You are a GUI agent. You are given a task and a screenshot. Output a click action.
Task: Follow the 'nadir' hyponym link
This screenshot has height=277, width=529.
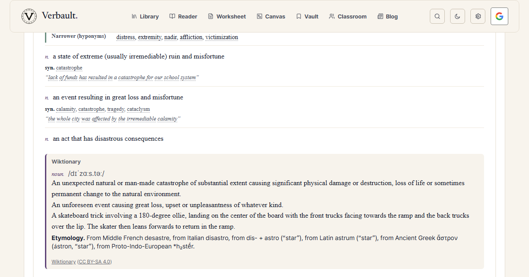[171, 37]
